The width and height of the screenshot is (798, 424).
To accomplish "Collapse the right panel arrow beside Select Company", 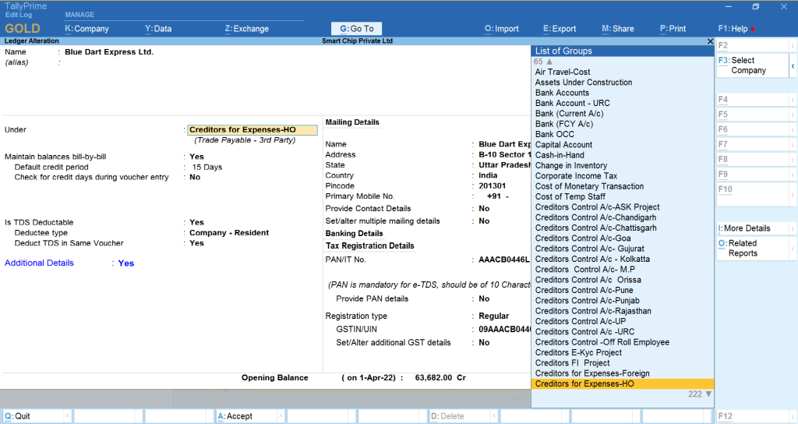I will click(793, 65).
